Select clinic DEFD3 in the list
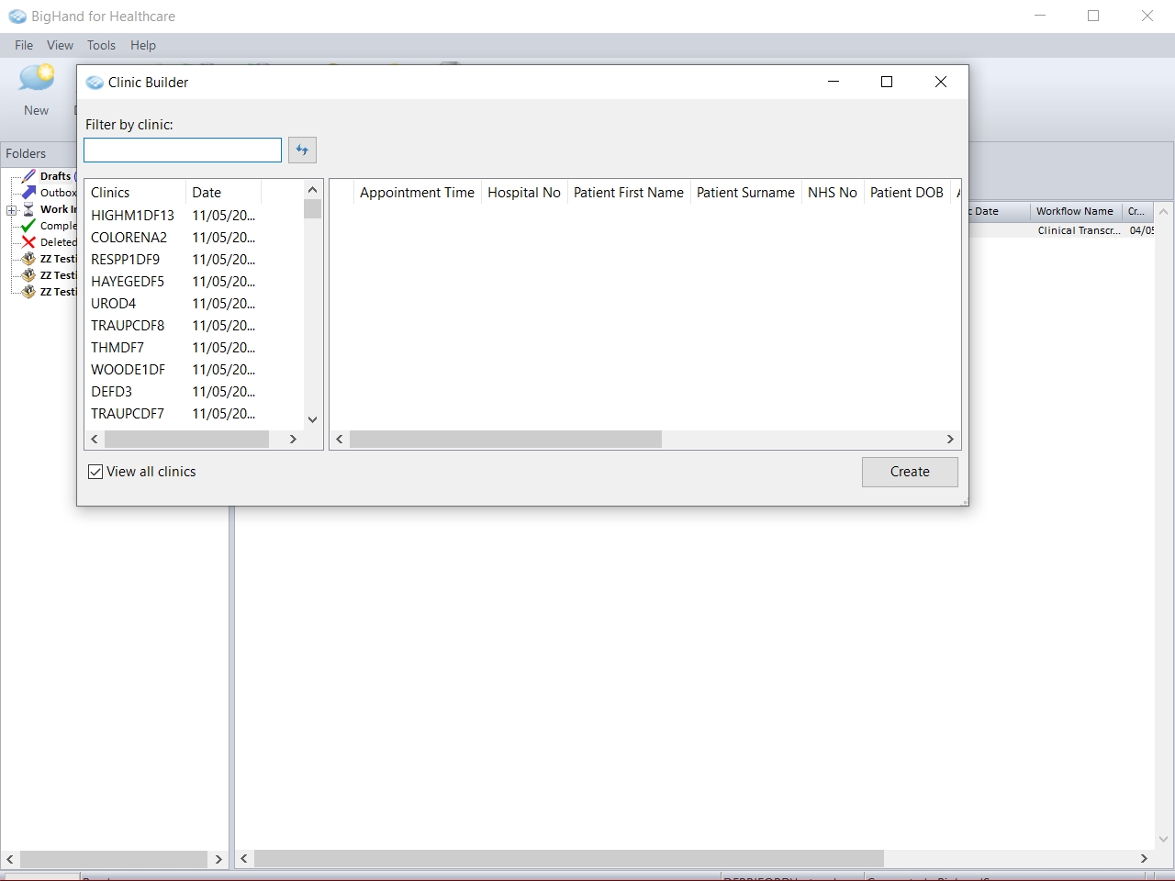 coord(111,392)
